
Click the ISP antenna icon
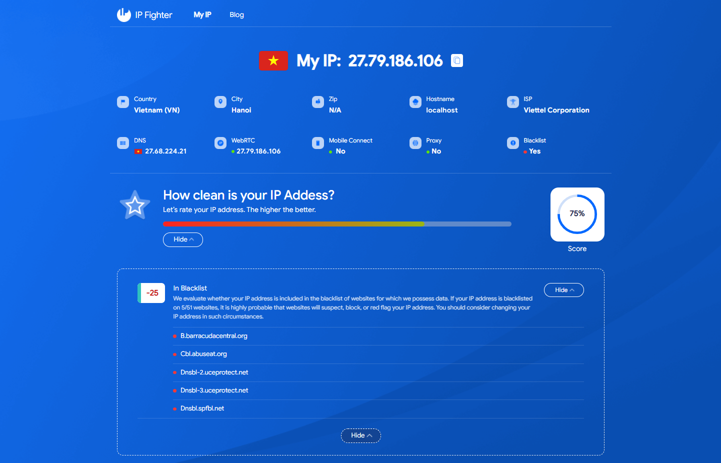tap(513, 102)
